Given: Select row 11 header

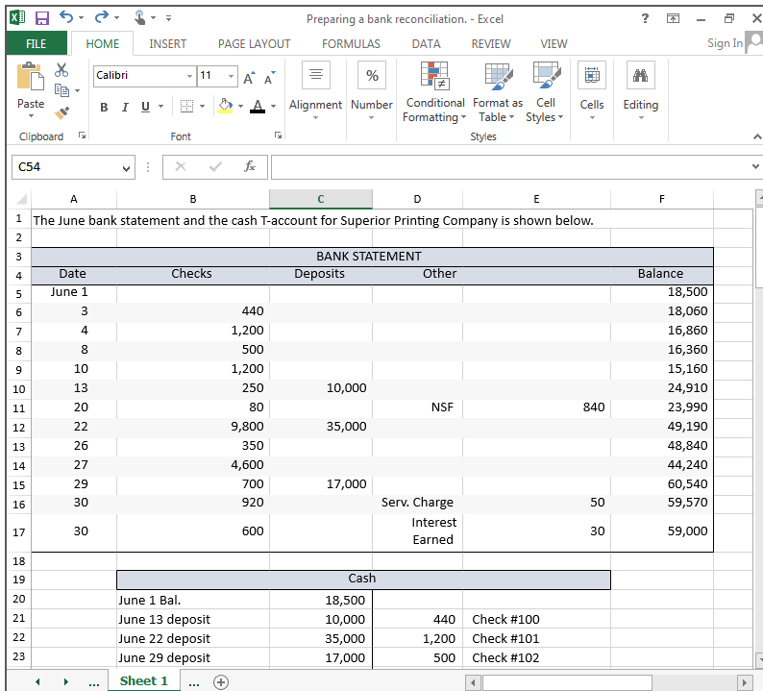Looking at the screenshot, I should pyautogui.click(x=19, y=408).
